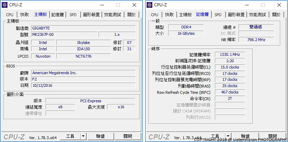Screen dimensions: 288x142
Task: Click tRFC 467 clocks value
Action: 230,92
